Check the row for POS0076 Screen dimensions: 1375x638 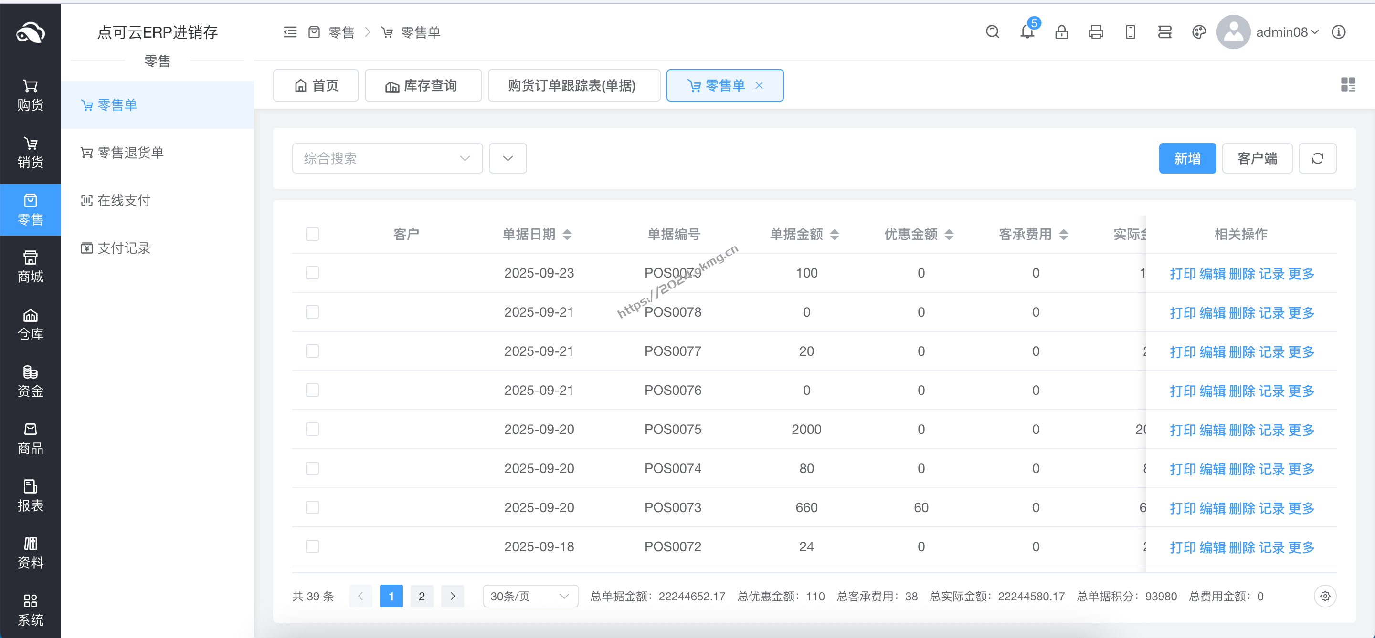coord(312,390)
